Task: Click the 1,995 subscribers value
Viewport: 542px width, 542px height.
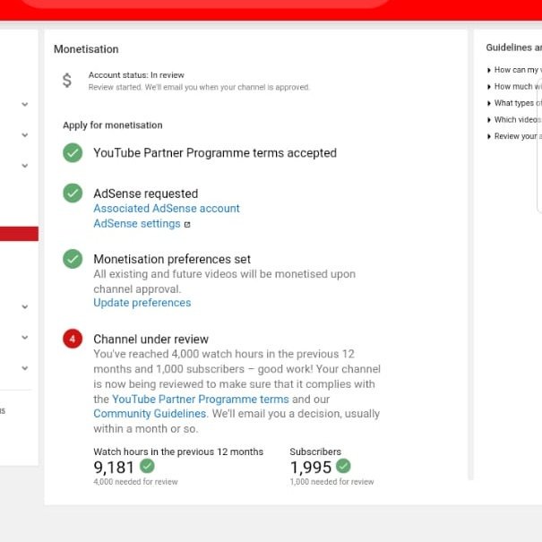Action: (x=311, y=468)
